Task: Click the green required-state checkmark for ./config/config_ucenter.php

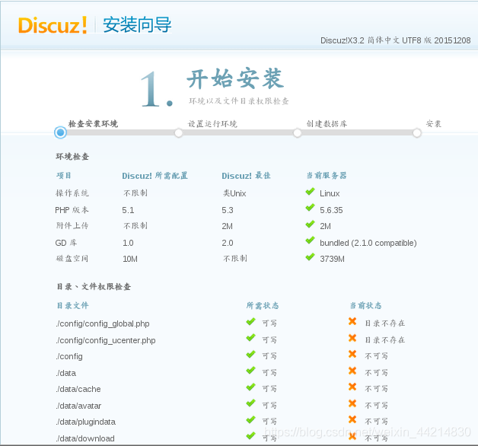Action: [250, 338]
